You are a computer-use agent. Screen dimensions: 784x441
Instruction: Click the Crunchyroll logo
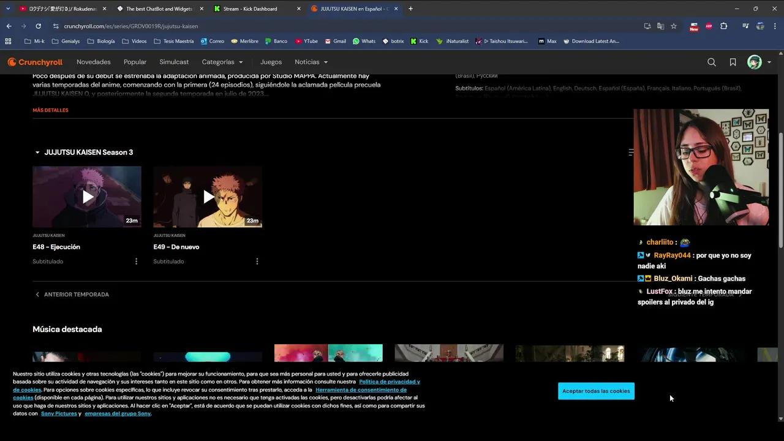click(x=35, y=62)
